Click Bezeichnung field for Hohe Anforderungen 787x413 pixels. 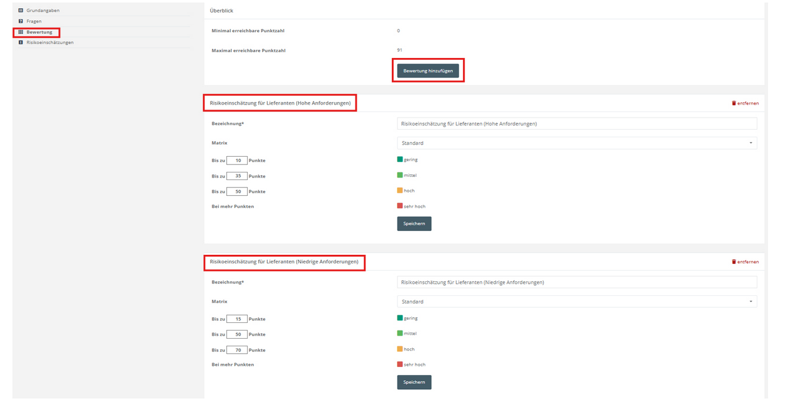point(577,124)
